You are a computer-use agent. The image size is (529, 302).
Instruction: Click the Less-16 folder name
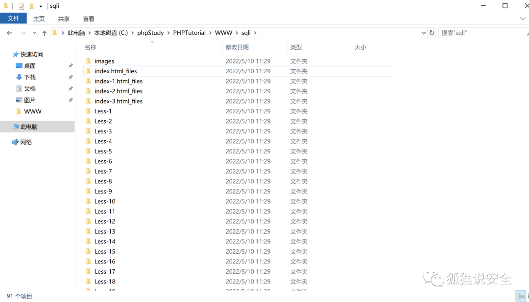tap(105, 261)
